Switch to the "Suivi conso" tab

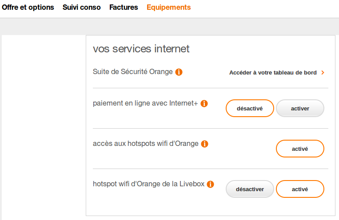[82, 8]
